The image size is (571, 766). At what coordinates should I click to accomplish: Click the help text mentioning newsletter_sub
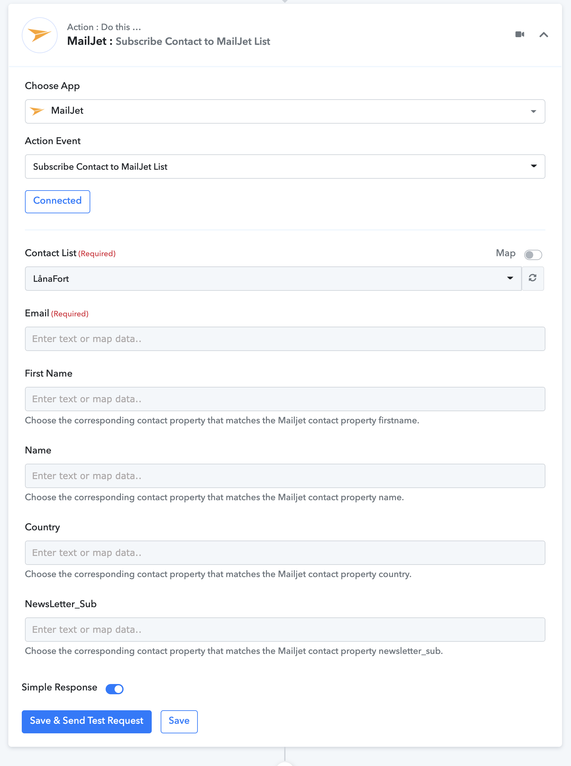(x=234, y=651)
